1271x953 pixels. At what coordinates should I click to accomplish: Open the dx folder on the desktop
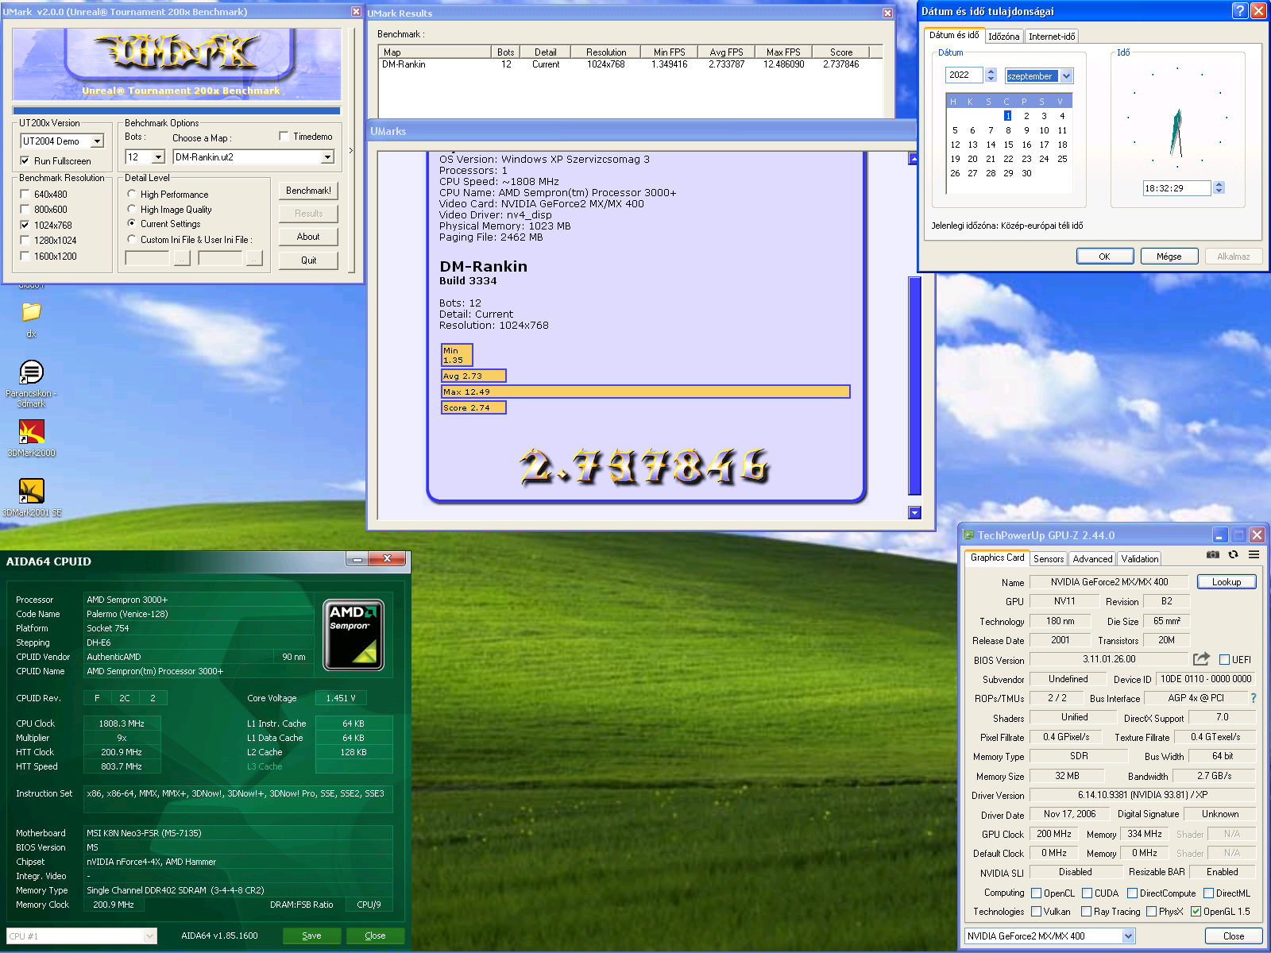(31, 312)
